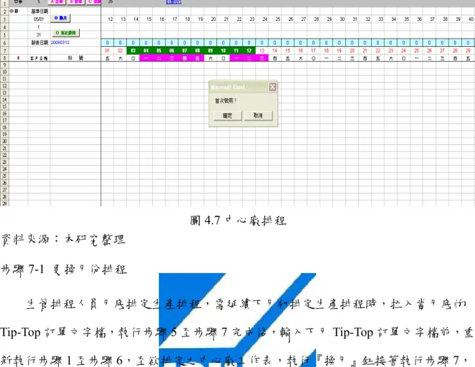Close the Microsoft Excel message dialog
475x367 pixels.
[x=273, y=87]
